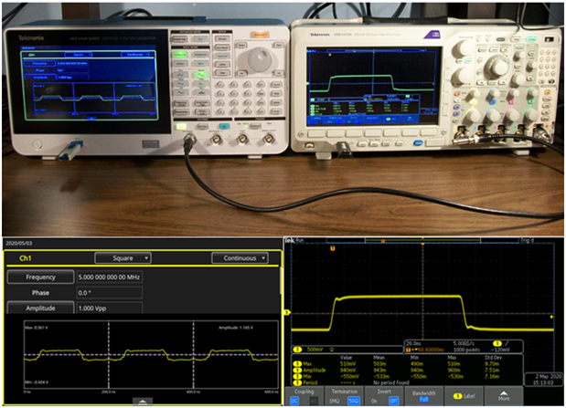Set Coupling to AC
566x408 pixels.
[314, 401]
